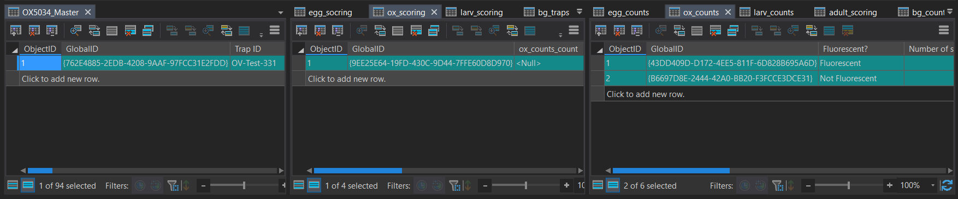This screenshot has width=958, height=199.
Task: Click Not Fluorescent cell in ox_counts
Action: coord(861,79)
